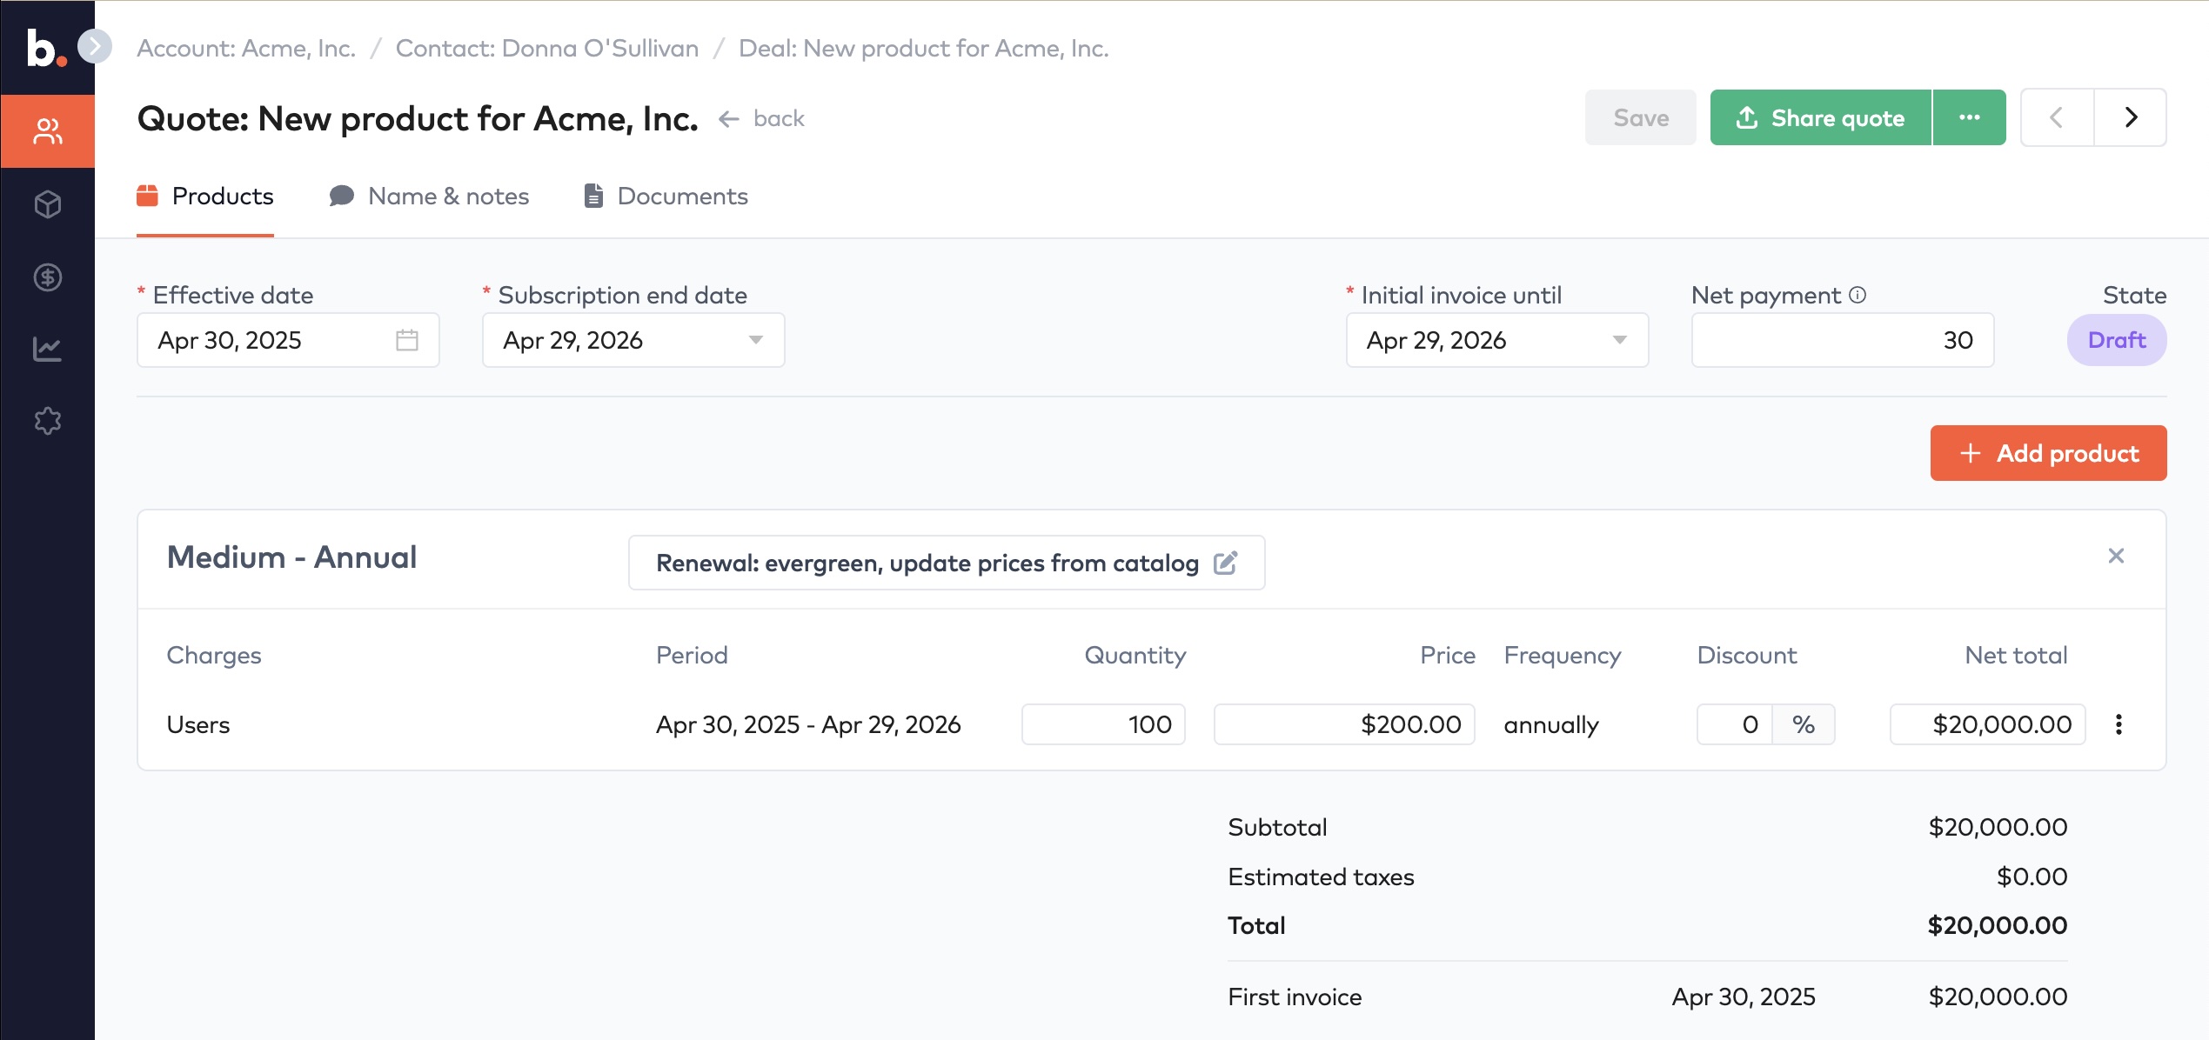Expand the Initial invoice until dropdown
This screenshot has width=2209, height=1040.
pos(1620,340)
